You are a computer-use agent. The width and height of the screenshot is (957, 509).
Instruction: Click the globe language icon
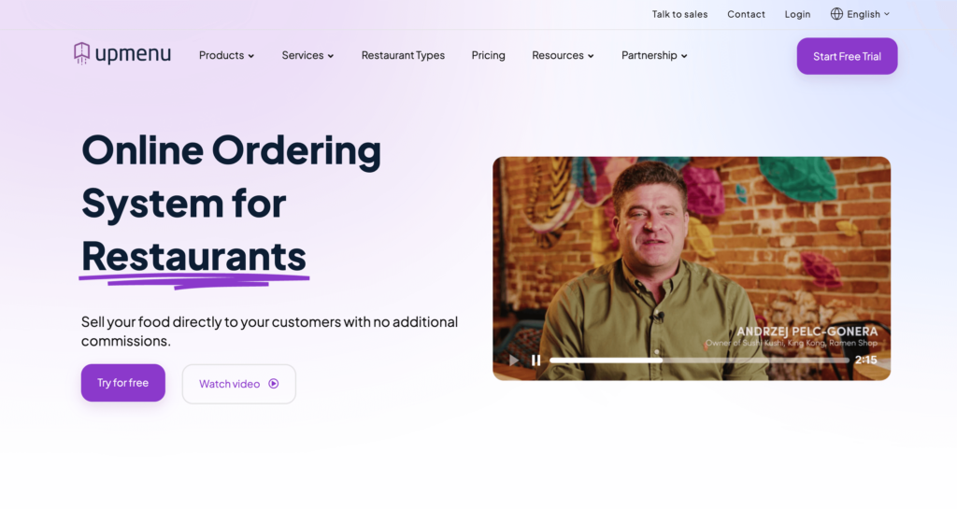836,14
